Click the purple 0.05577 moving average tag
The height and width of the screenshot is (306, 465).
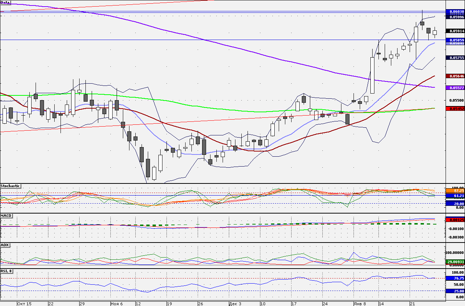tap(455, 88)
